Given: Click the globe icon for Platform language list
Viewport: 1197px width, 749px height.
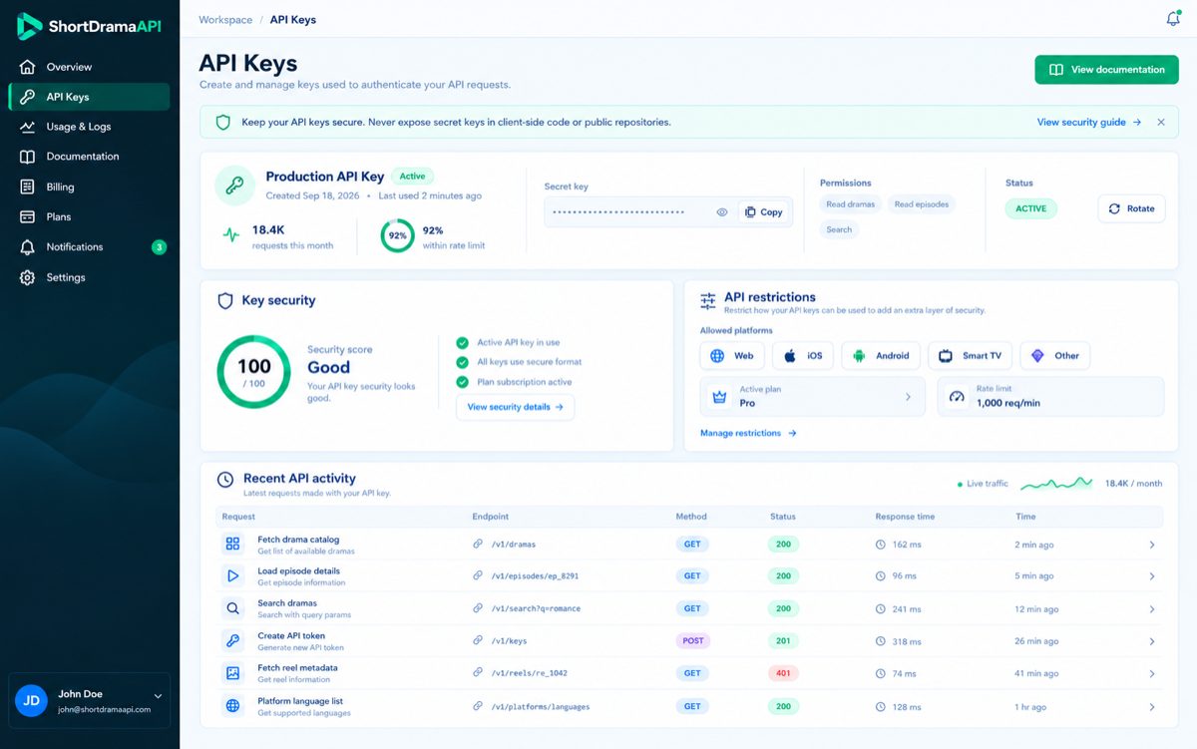Looking at the screenshot, I should click(232, 706).
